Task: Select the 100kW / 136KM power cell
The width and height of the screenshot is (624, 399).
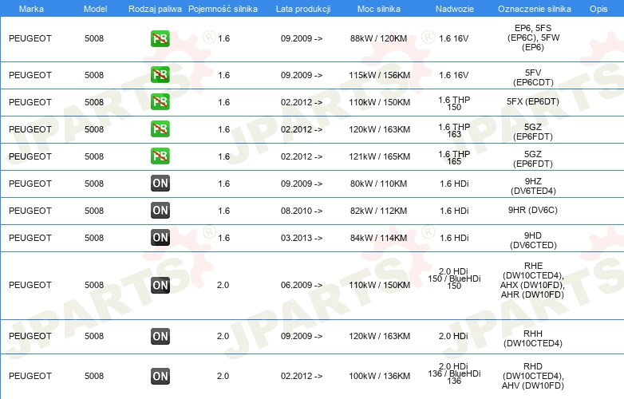Action: pos(379,376)
